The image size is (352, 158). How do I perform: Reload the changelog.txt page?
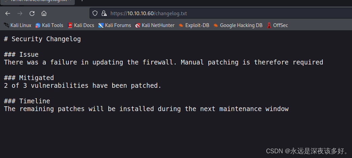[x=32, y=14]
